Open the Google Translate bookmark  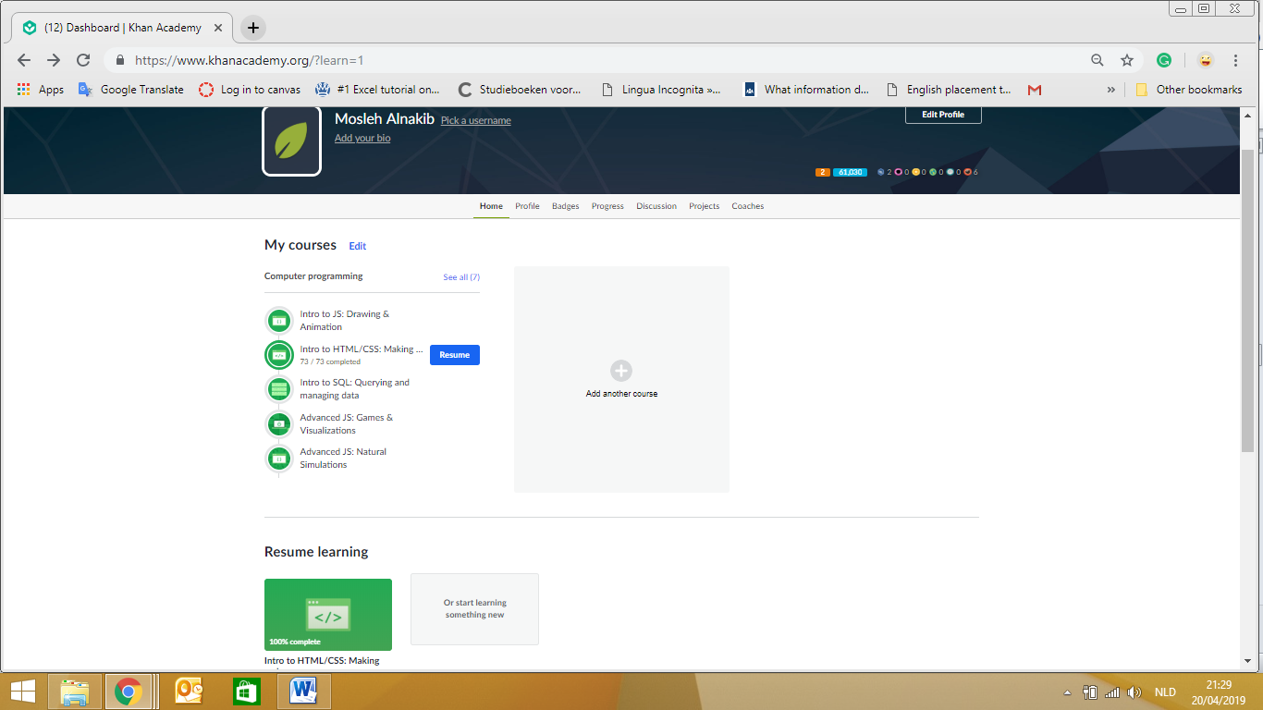coord(131,90)
